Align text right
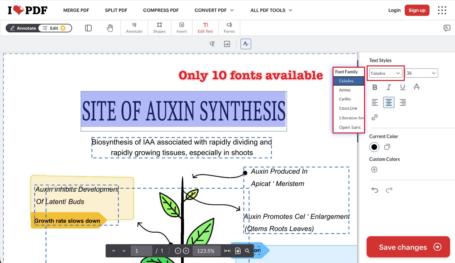 point(403,102)
